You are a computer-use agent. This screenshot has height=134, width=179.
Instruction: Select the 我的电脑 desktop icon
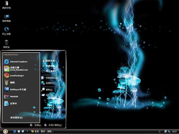(x=6, y=17)
